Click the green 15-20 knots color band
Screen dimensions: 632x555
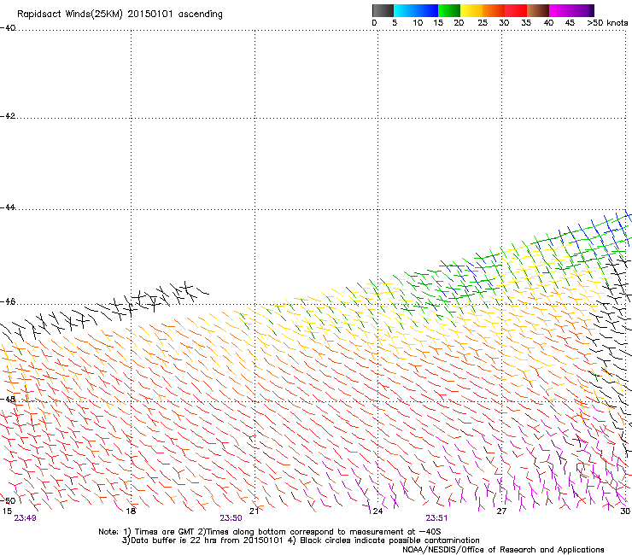coord(449,10)
